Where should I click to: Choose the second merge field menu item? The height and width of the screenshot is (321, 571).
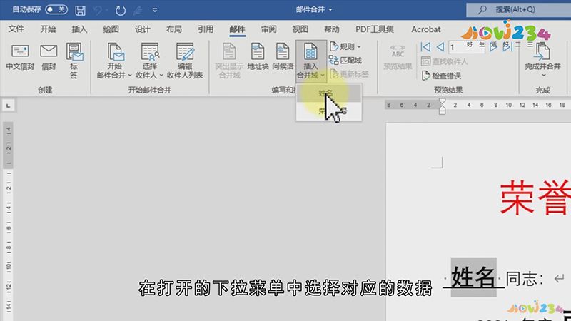point(328,111)
